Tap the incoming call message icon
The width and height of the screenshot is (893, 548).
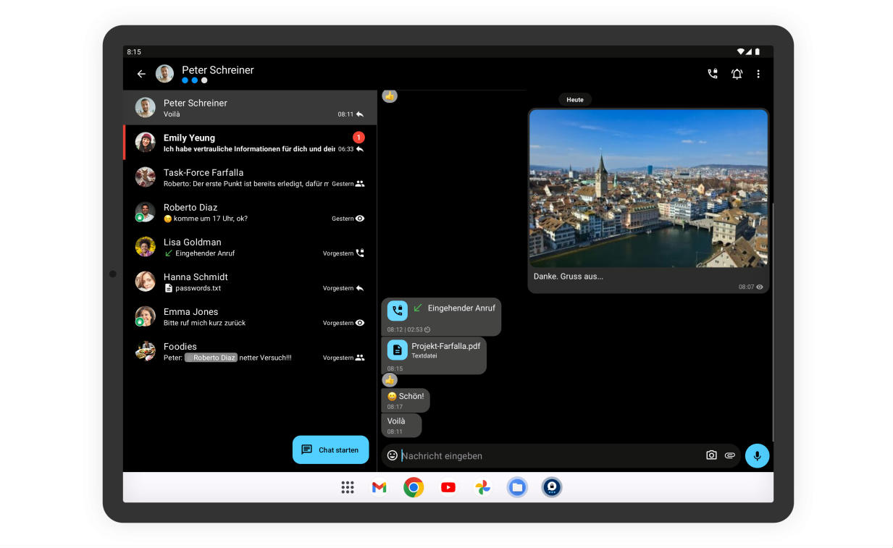click(x=398, y=311)
